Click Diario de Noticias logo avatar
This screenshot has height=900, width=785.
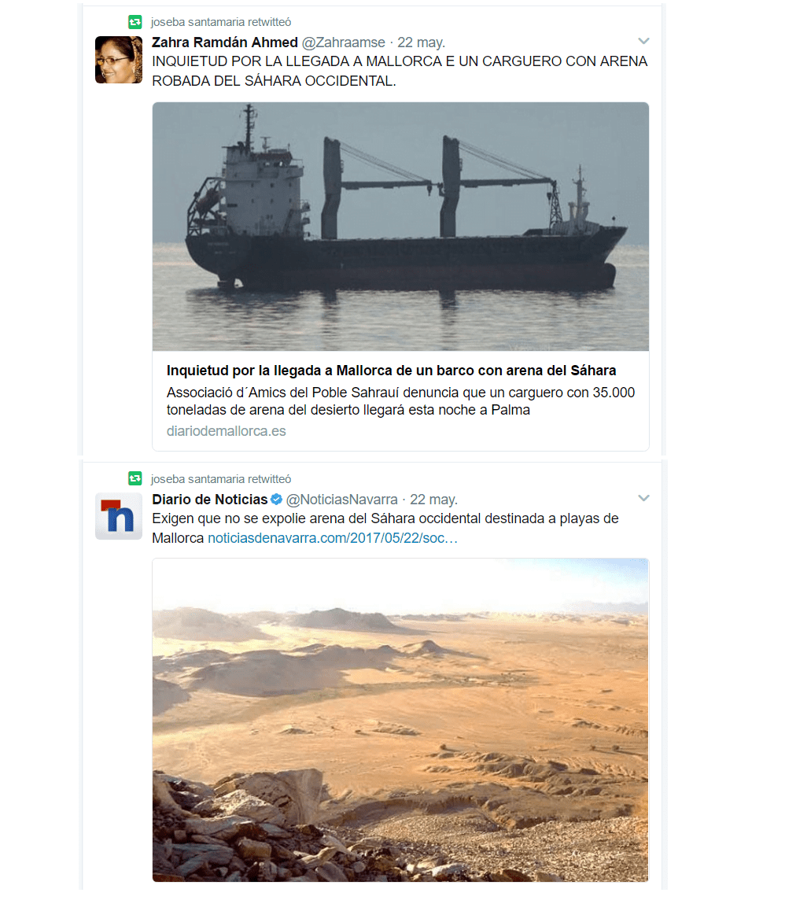pyautogui.click(x=119, y=516)
